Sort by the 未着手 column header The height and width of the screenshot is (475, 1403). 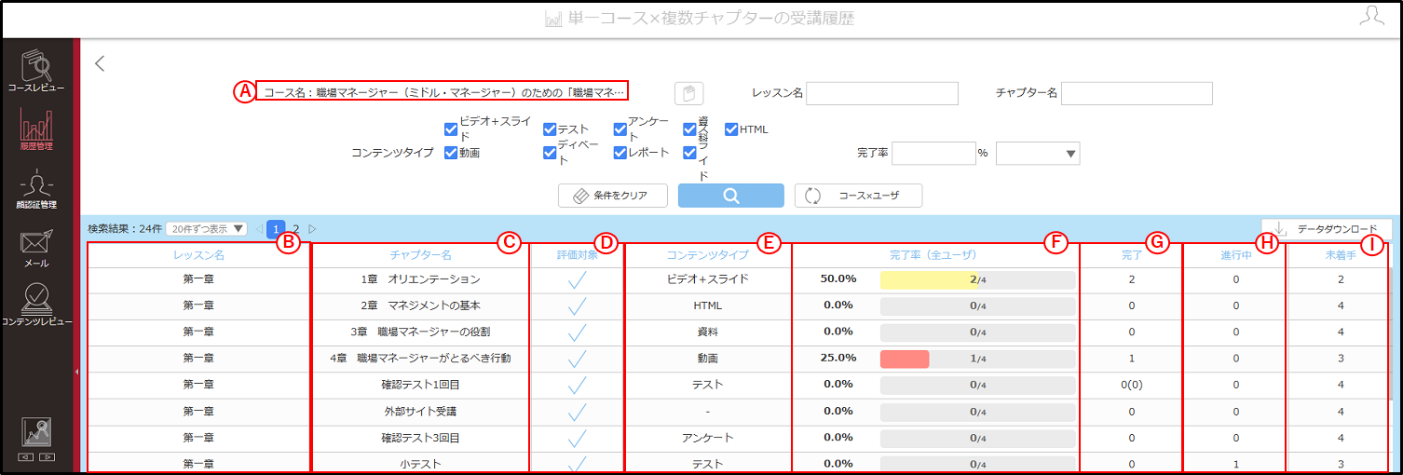click(1340, 254)
